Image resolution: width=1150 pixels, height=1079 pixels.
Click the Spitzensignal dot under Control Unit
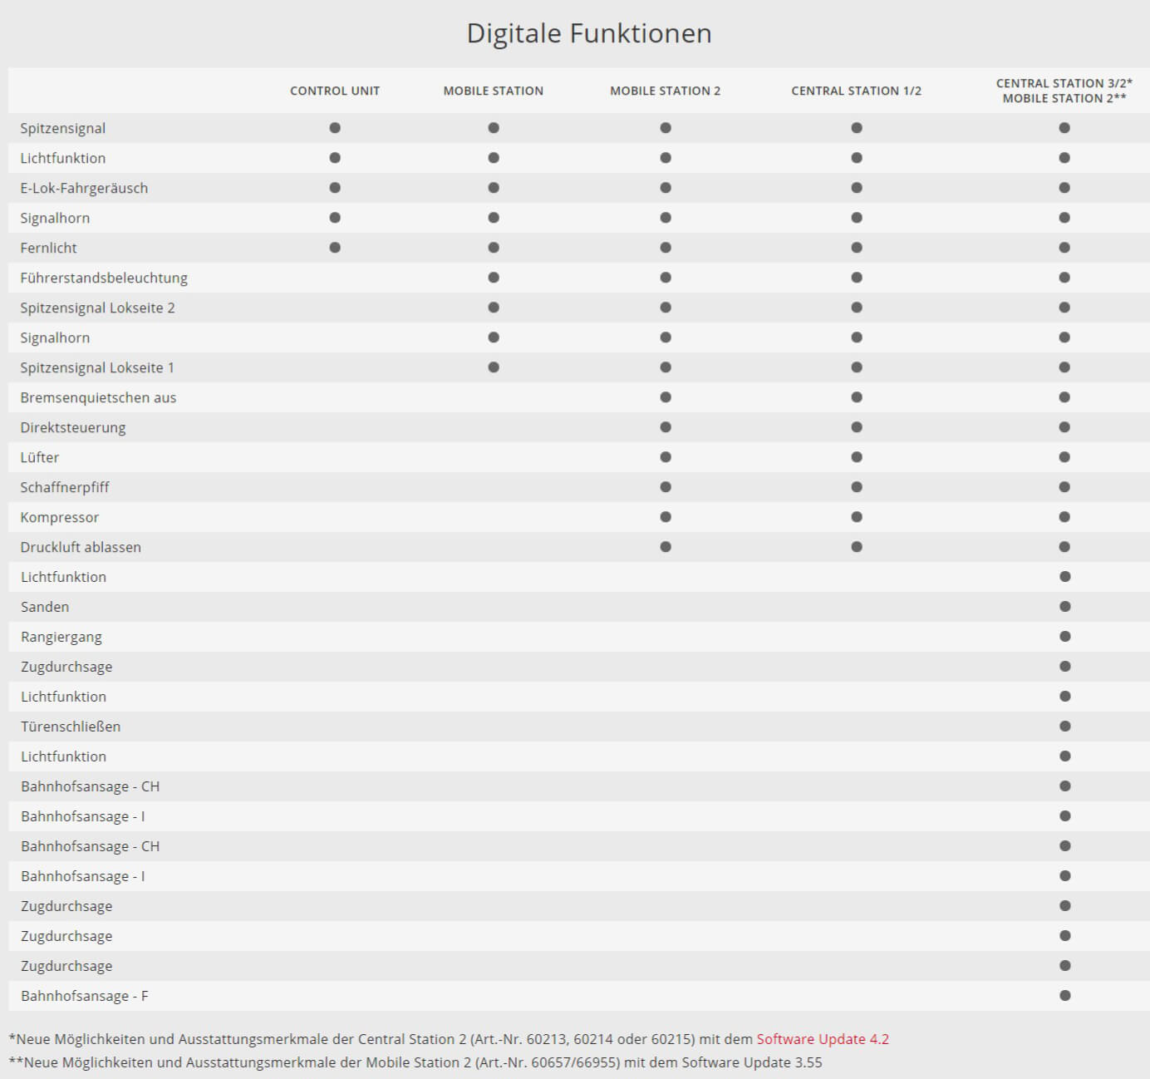(x=335, y=128)
